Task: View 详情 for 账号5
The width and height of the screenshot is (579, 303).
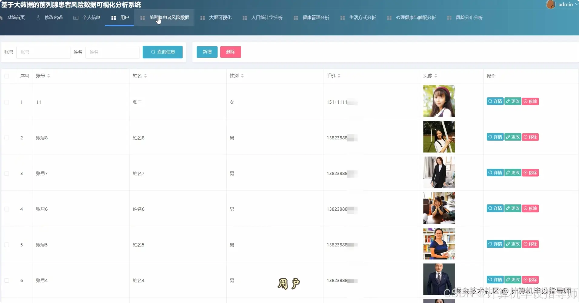Action: [x=495, y=244]
